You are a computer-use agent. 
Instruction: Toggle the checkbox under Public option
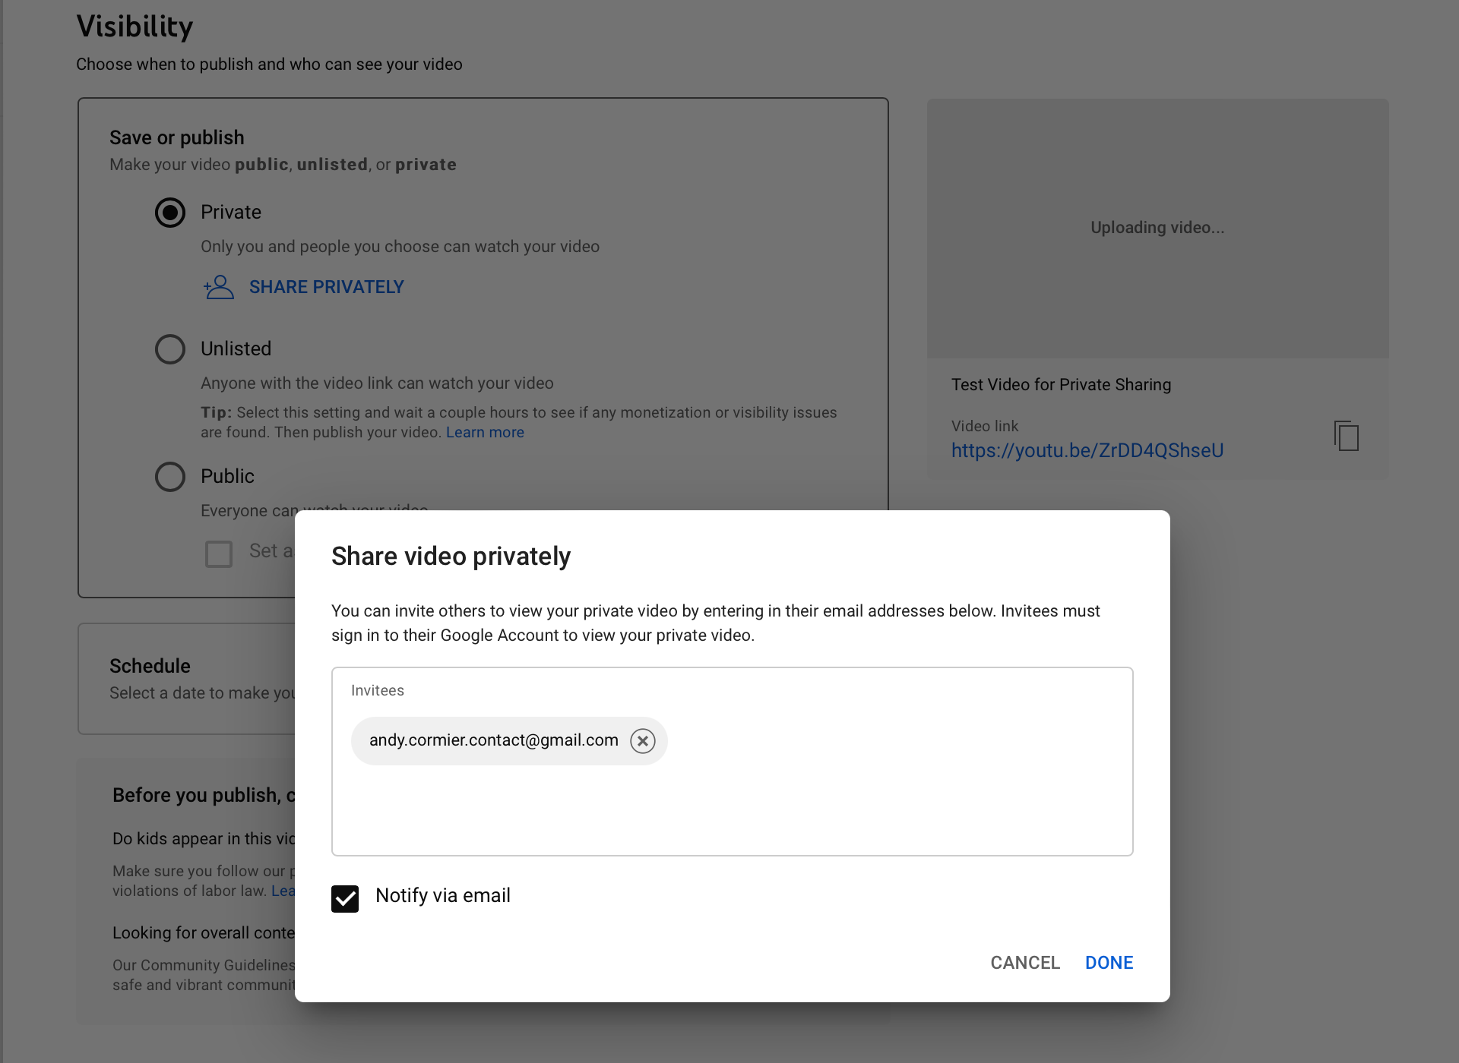[218, 554]
